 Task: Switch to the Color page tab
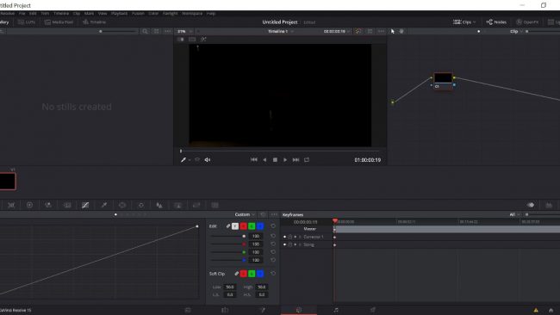pyautogui.click(x=299, y=310)
